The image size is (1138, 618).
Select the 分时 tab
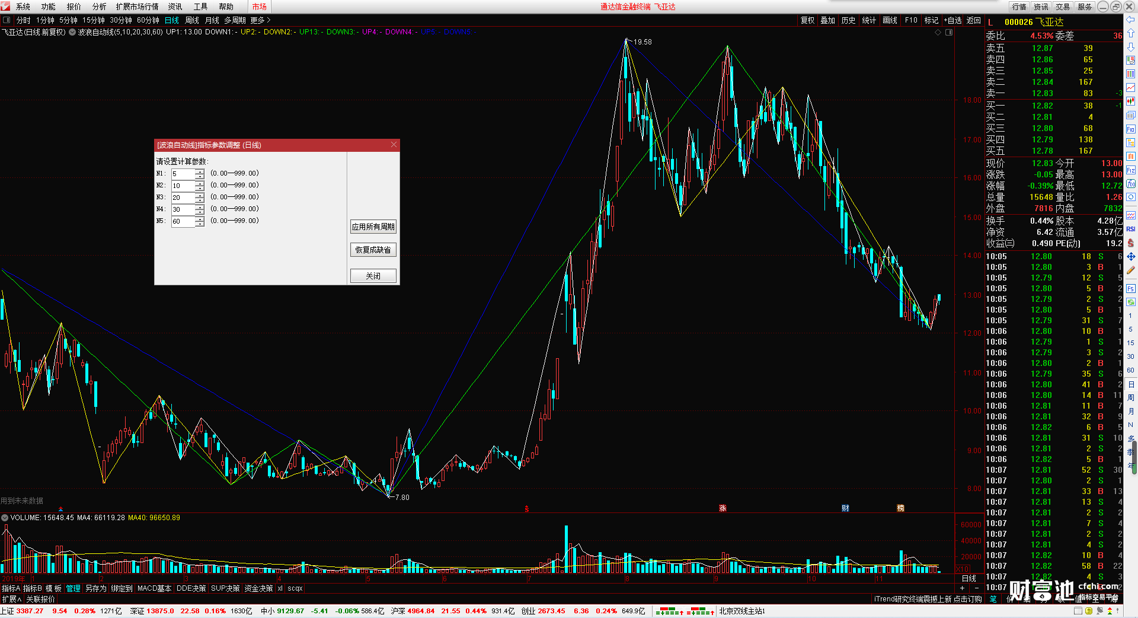tap(24, 20)
